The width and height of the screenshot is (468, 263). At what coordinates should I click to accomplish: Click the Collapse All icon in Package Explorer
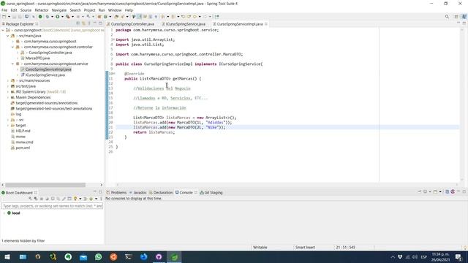78,23
